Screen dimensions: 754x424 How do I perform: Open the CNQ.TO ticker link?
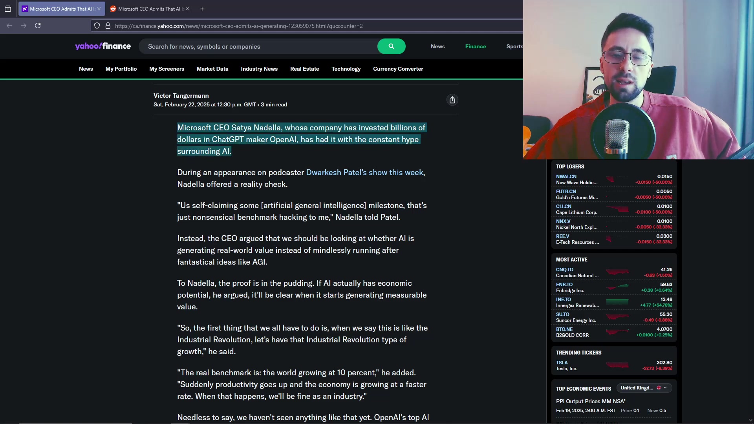(x=564, y=270)
